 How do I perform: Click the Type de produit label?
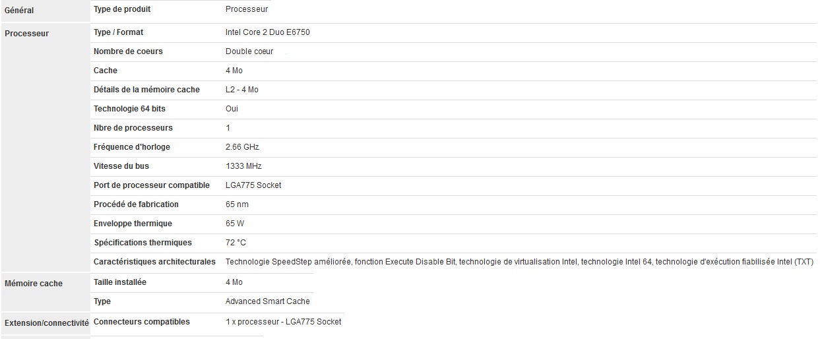(122, 9)
